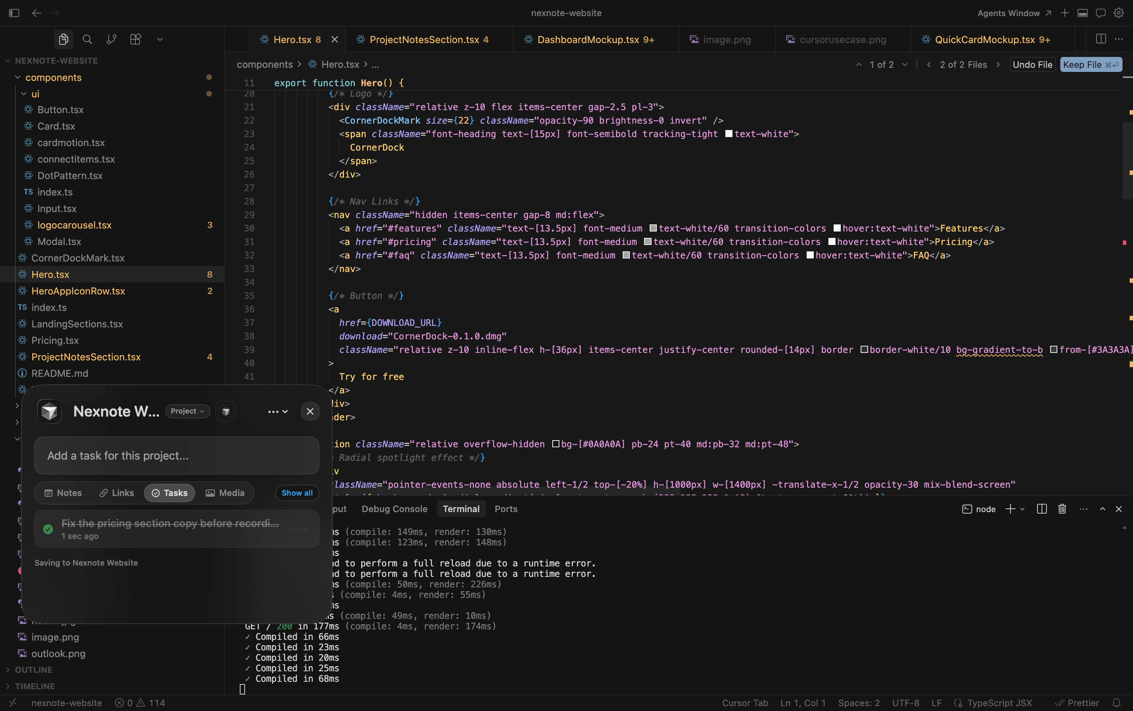Go to next file chevron
1133x711 pixels.
(998, 64)
